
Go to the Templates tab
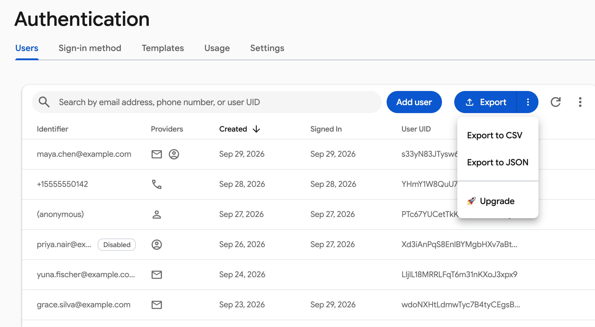(x=163, y=48)
